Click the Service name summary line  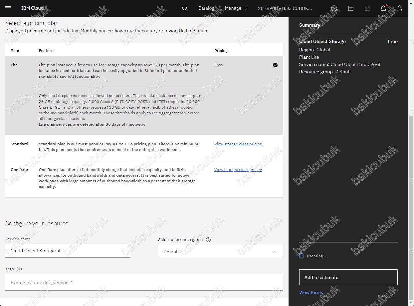[x=339, y=64]
